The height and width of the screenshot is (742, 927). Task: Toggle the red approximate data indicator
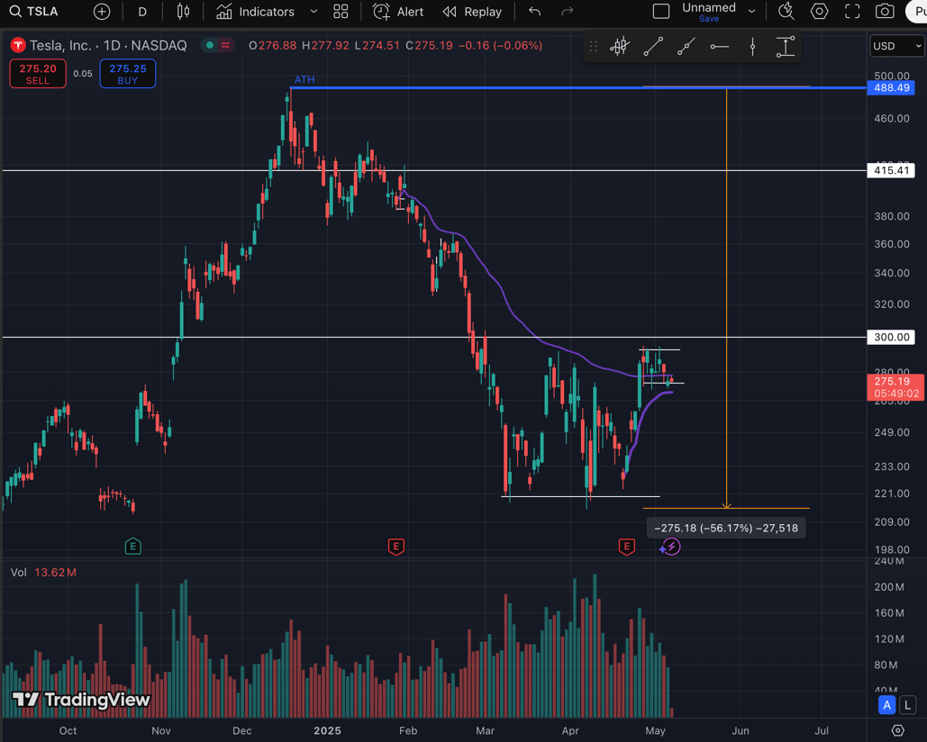tap(225, 45)
